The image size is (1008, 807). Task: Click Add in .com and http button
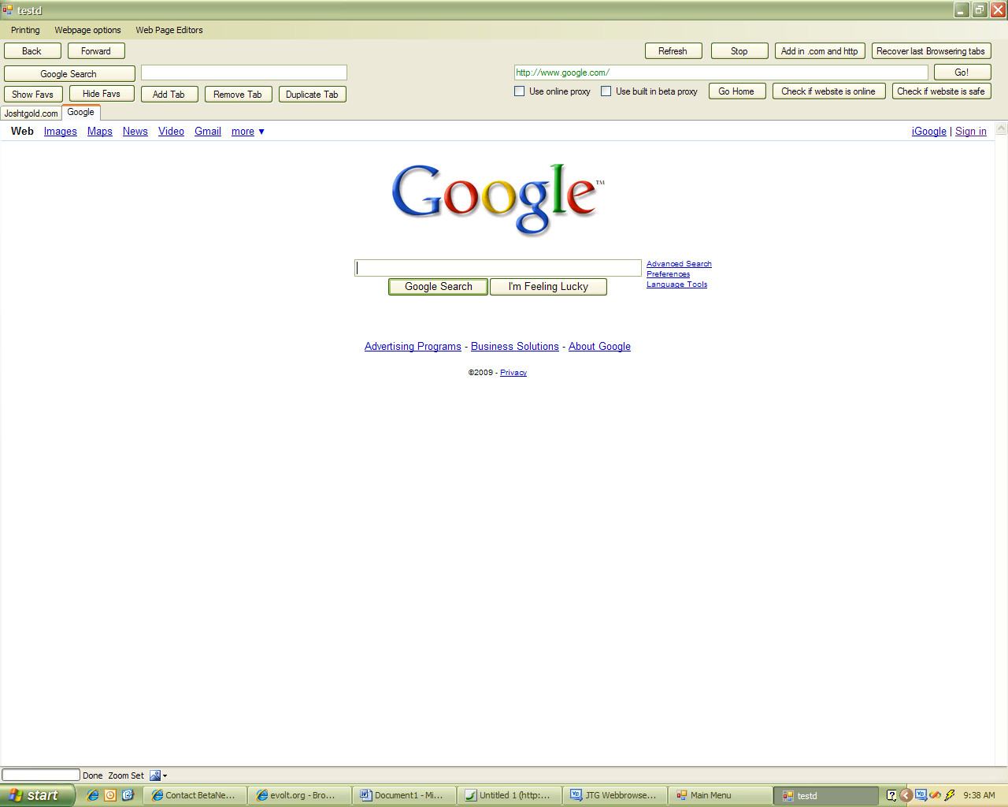tap(819, 51)
